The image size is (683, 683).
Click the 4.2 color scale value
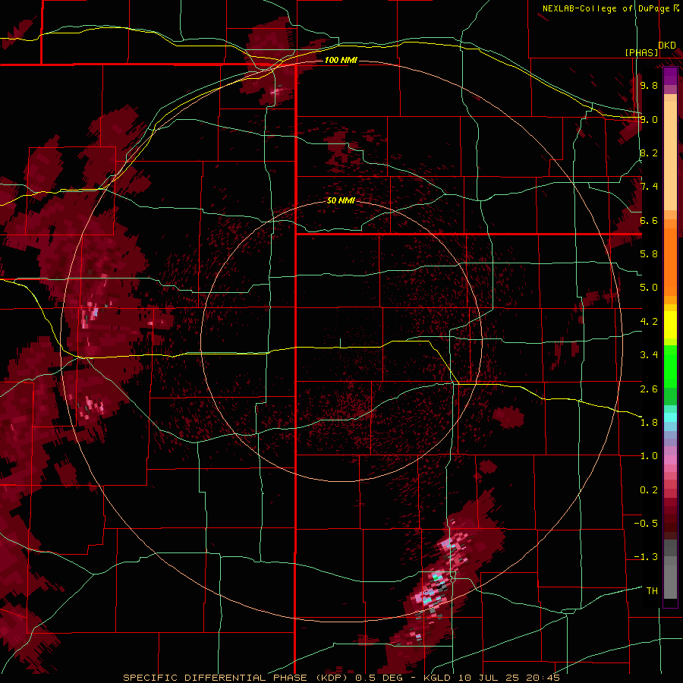click(649, 322)
